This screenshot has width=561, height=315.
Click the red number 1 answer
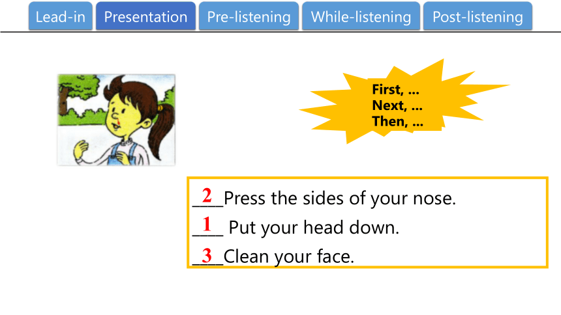207,225
